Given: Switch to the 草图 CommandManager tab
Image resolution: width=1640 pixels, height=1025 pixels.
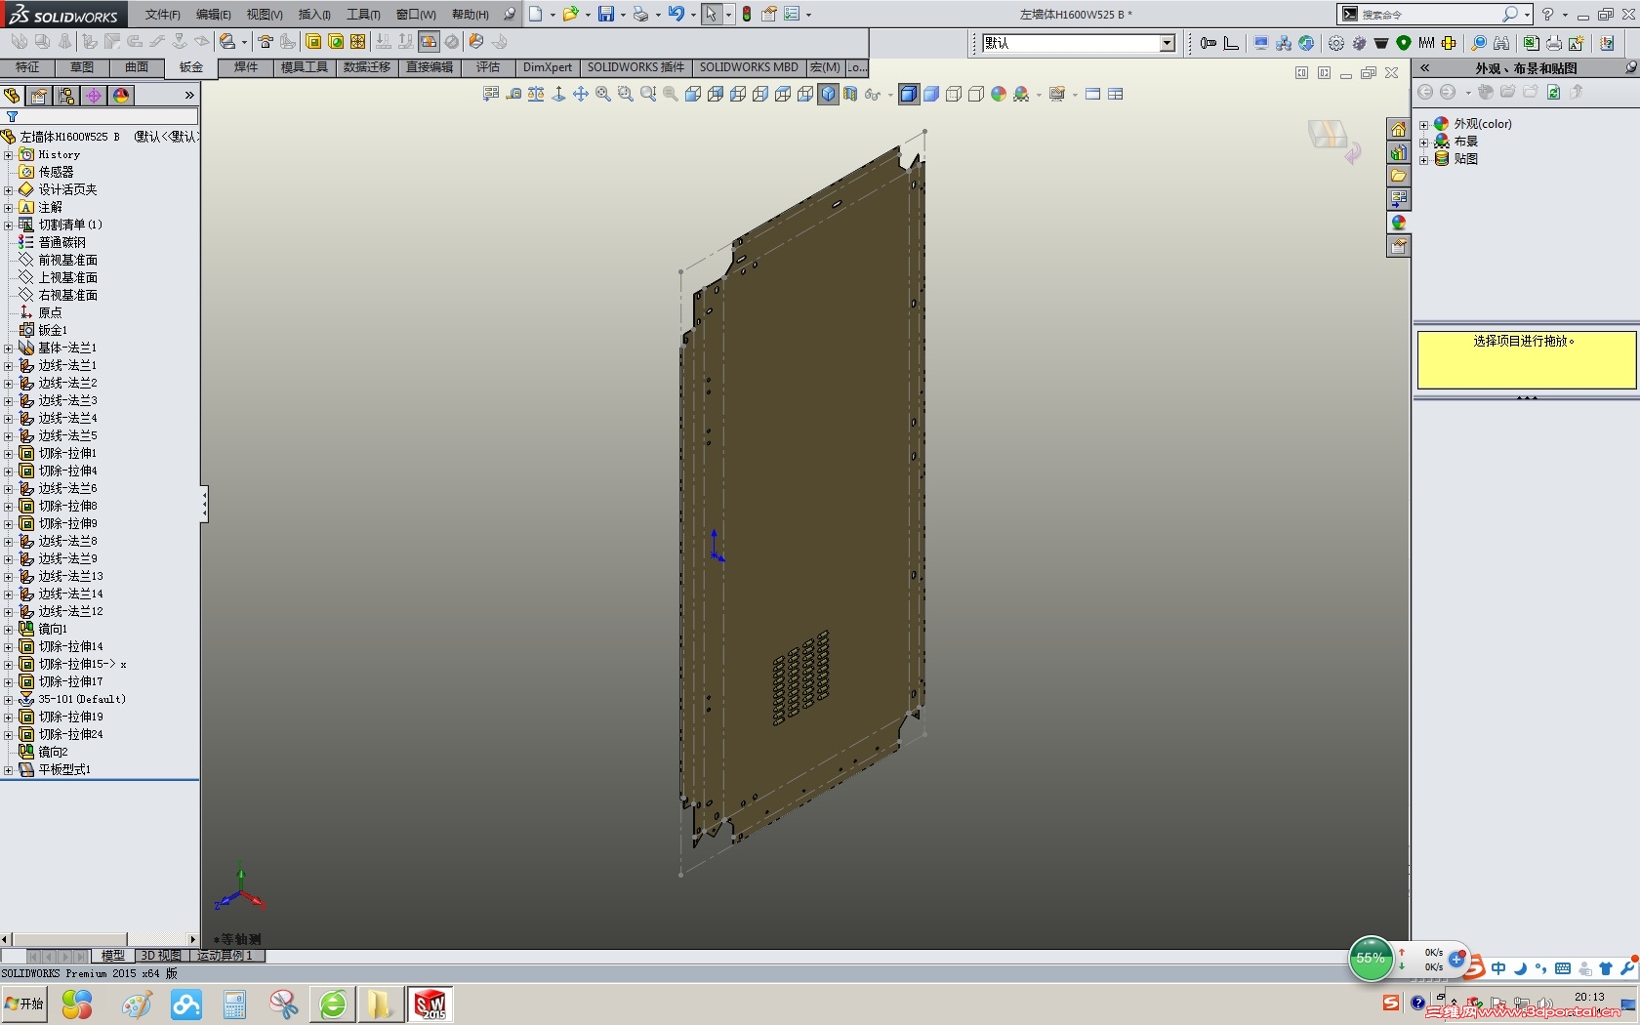Looking at the screenshot, I should (x=82, y=67).
